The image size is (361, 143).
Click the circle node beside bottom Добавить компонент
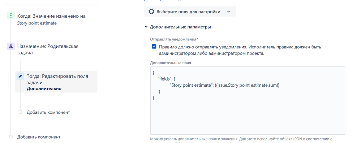[x=11, y=136]
